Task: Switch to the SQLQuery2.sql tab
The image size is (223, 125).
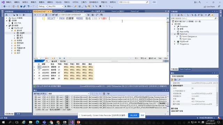Action: 59,11
